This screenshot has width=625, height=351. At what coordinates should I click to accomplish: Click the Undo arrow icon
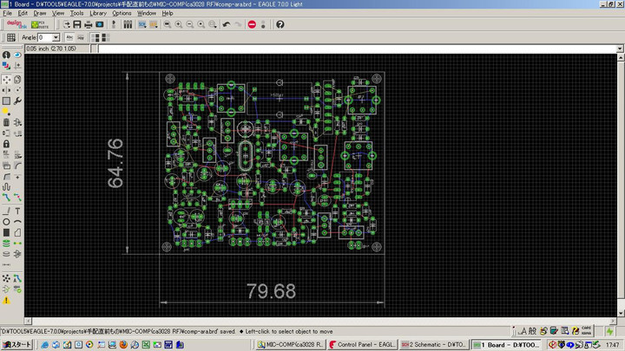point(227,24)
